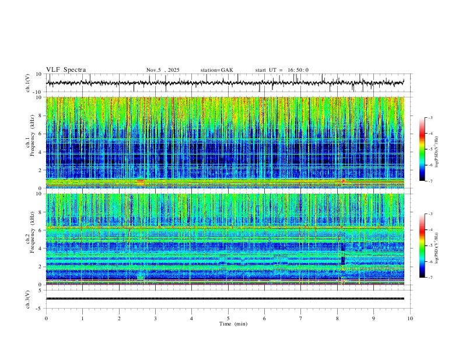Screen dimensions: 462x357
Task: Click the "-3" label on lower colorbar
Action: tap(430, 214)
